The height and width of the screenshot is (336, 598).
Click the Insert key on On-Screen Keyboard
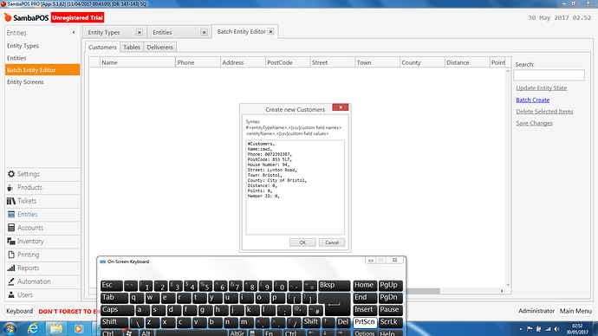coord(365,310)
